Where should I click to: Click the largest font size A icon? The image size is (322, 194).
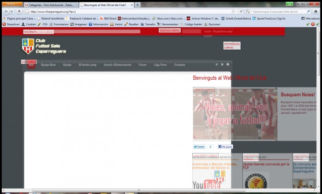click(227, 65)
